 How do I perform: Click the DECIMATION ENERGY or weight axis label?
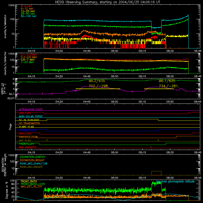point(4,165)
